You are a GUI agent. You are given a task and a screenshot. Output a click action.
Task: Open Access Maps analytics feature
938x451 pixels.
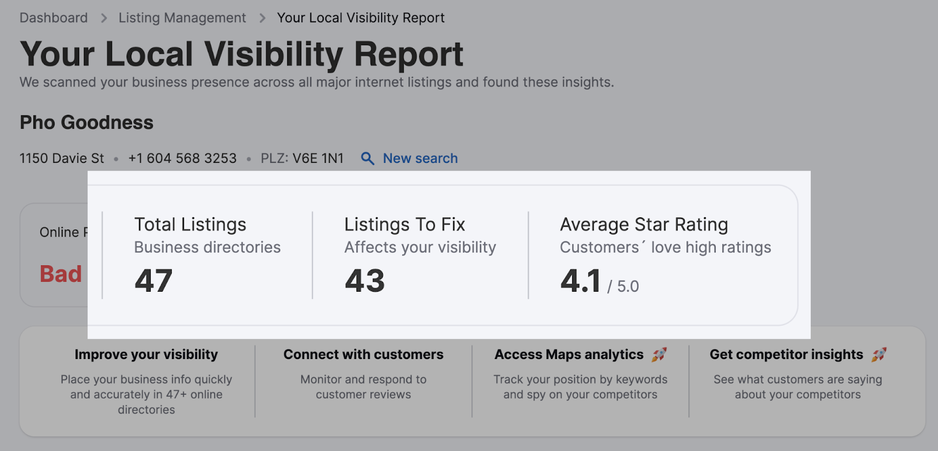569,355
